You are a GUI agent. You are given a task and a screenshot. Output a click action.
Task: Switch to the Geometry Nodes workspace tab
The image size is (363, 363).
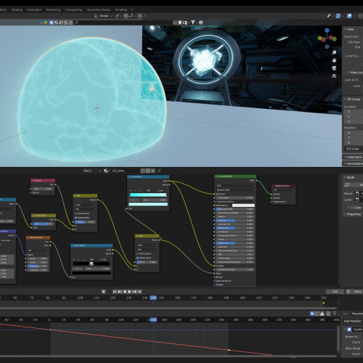[x=99, y=10]
